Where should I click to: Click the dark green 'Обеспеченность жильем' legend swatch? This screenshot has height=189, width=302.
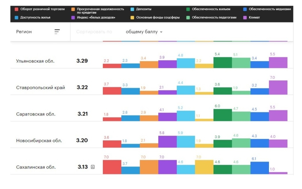[x=188, y=9]
